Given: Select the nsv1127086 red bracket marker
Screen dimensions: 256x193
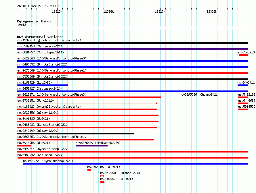Looking at the screenshot, I should pyautogui.click(x=102, y=176).
